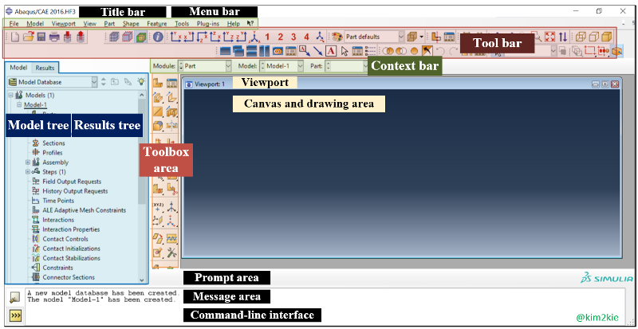638x329 pixels.
Task: Select Profiles in the model tree
Action: 53,153
